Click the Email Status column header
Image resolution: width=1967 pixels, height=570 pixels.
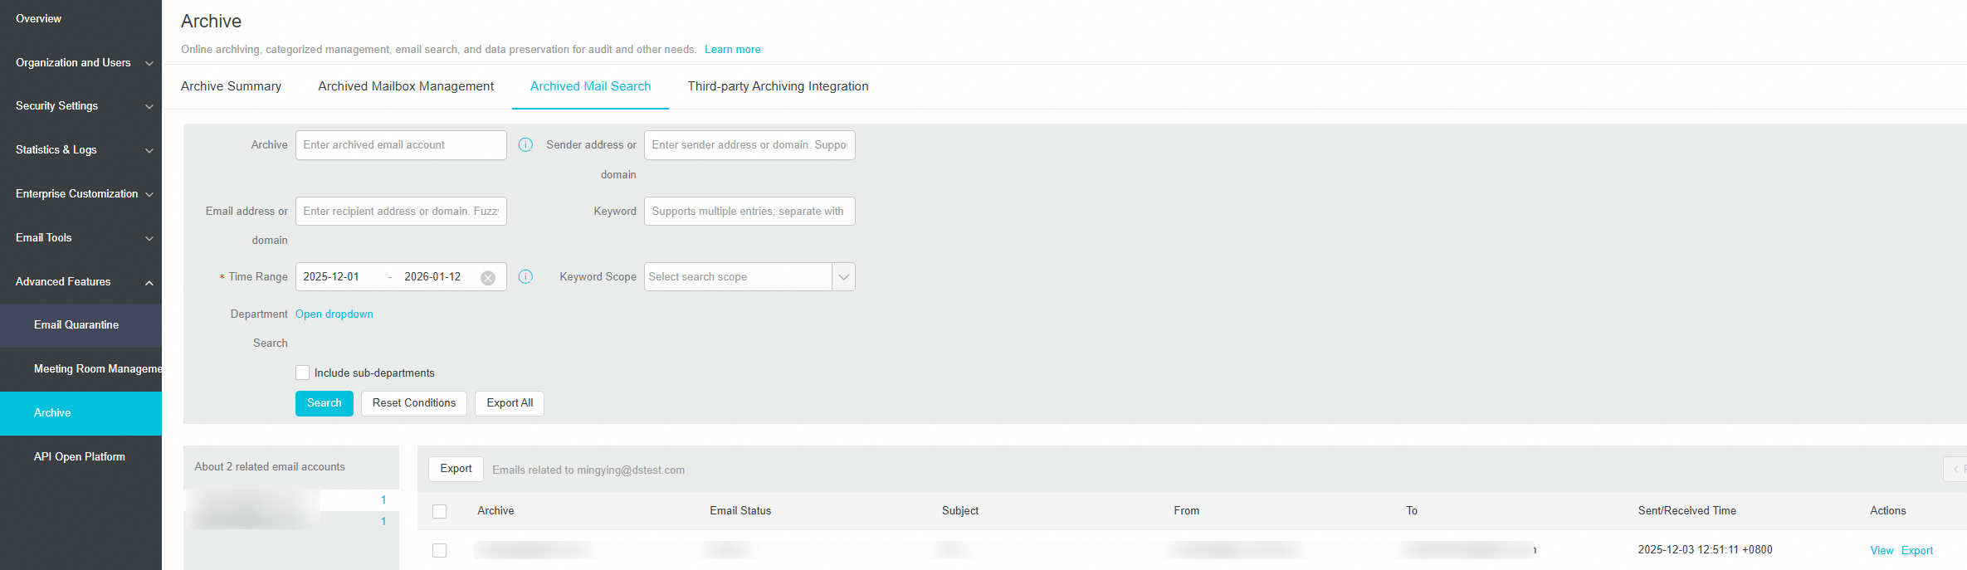pos(740,511)
